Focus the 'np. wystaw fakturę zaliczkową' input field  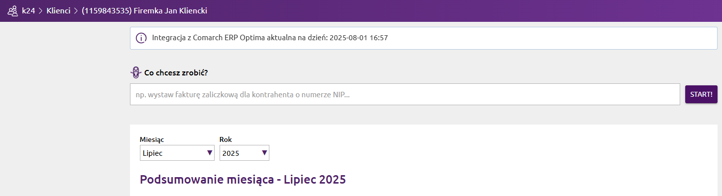coord(405,94)
